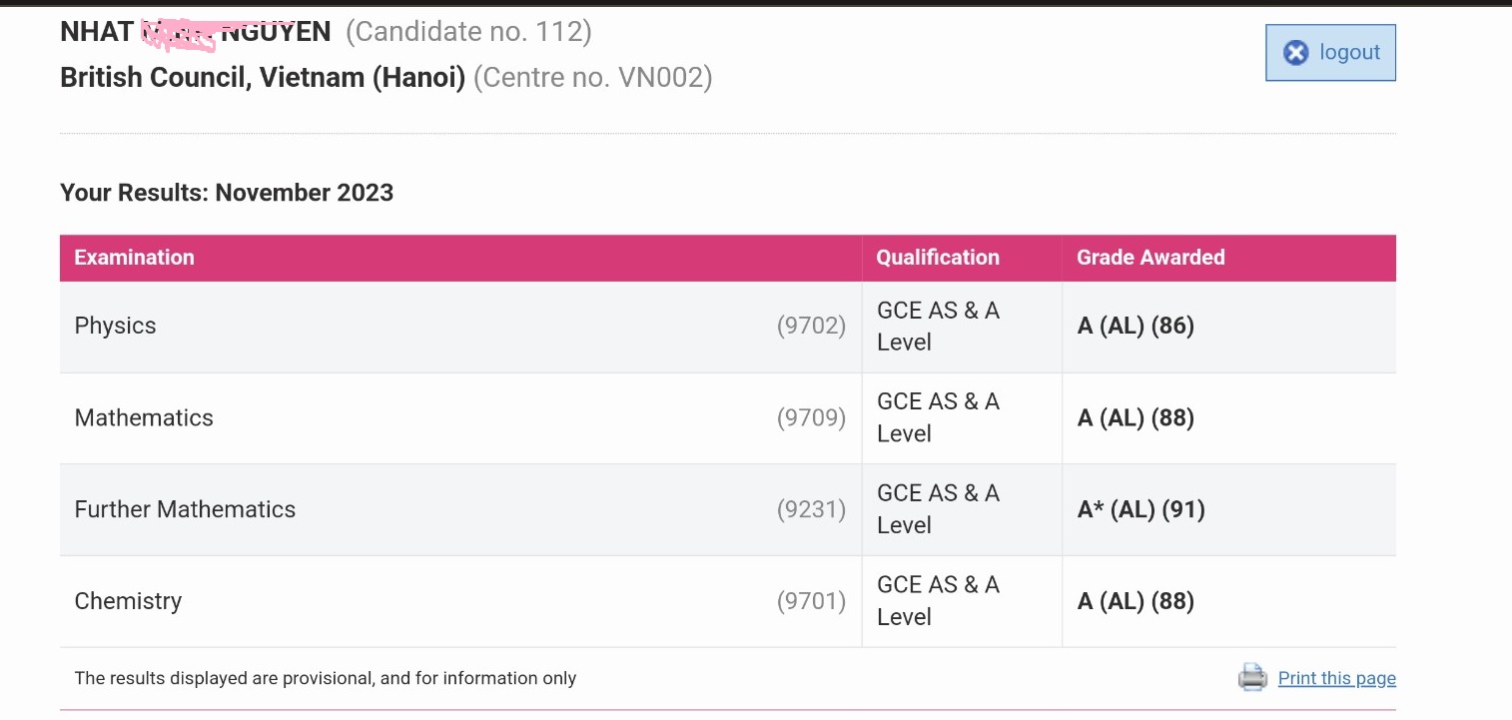The image size is (1512, 720).
Task: Open the Print this page link
Action: click(1336, 678)
